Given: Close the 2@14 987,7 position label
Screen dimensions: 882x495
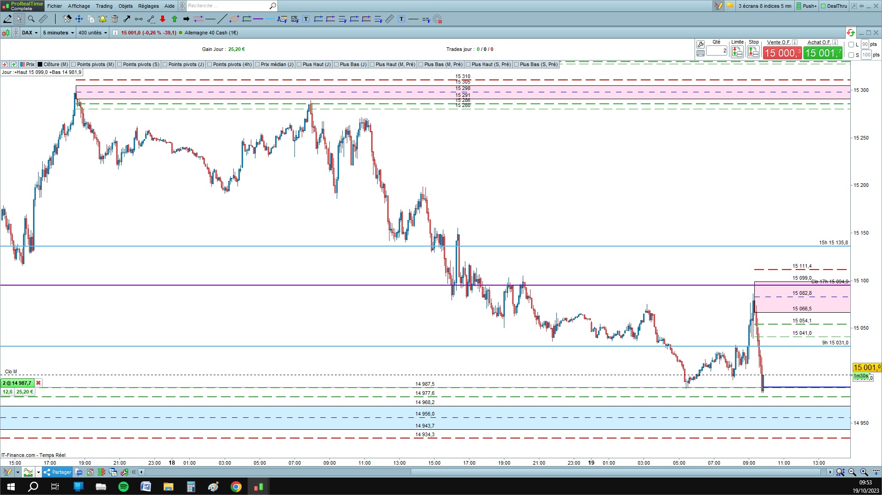Looking at the screenshot, I should point(39,383).
